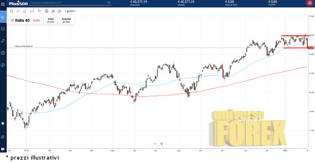Open the hamburger main menu
The width and height of the screenshot is (315, 163).
point(3,3)
